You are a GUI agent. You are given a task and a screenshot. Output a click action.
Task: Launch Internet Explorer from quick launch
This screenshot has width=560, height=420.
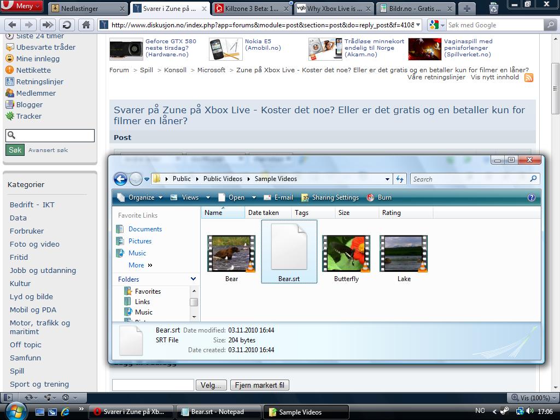point(65,412)
